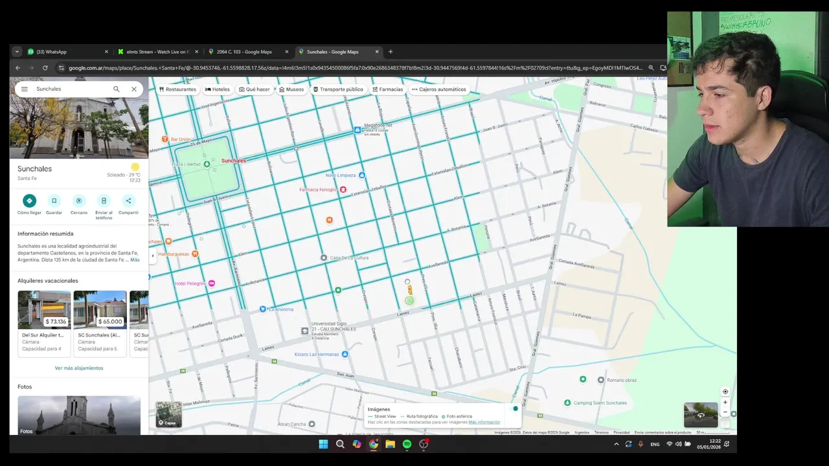Click the Guardar bookmark icon
Viewport: 829px width, 466px height.
click(54, 201)
